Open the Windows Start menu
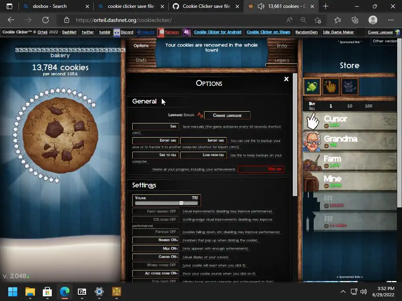 click(13, 292)
